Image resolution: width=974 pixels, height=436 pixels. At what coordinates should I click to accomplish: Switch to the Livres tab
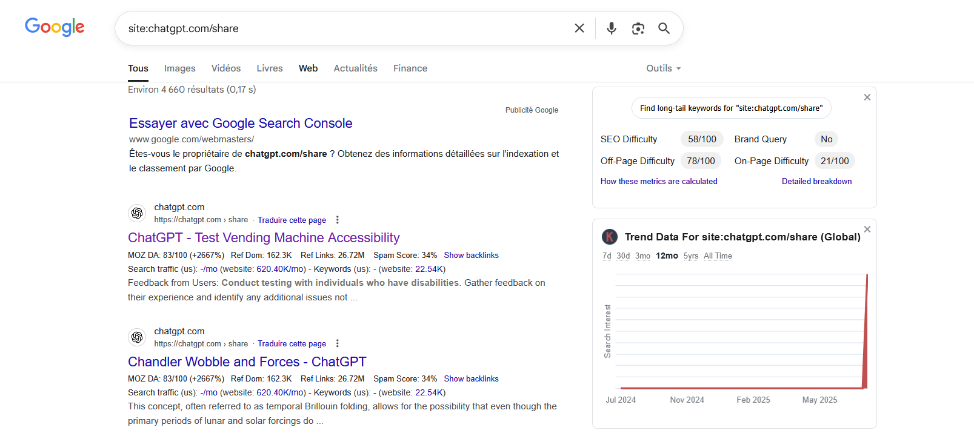(270, 68)
